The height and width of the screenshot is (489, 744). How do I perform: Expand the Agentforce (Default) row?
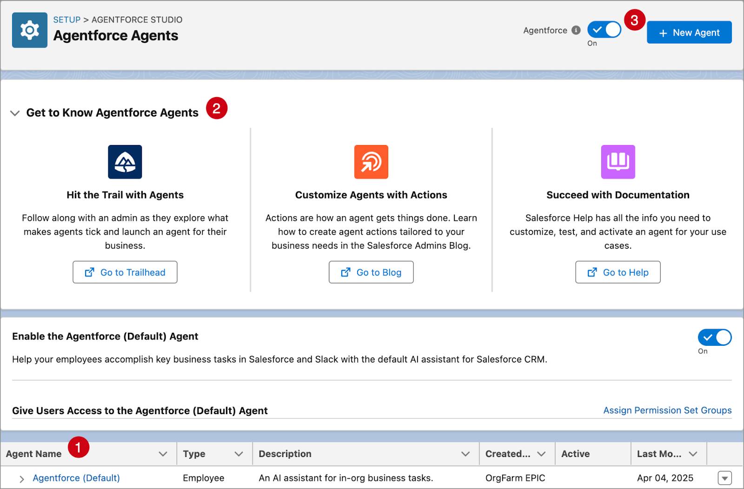click(x=21, y=479)
